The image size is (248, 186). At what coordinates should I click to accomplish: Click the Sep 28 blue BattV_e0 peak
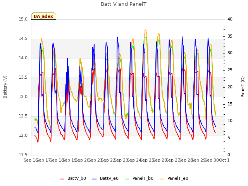point(182,37)
